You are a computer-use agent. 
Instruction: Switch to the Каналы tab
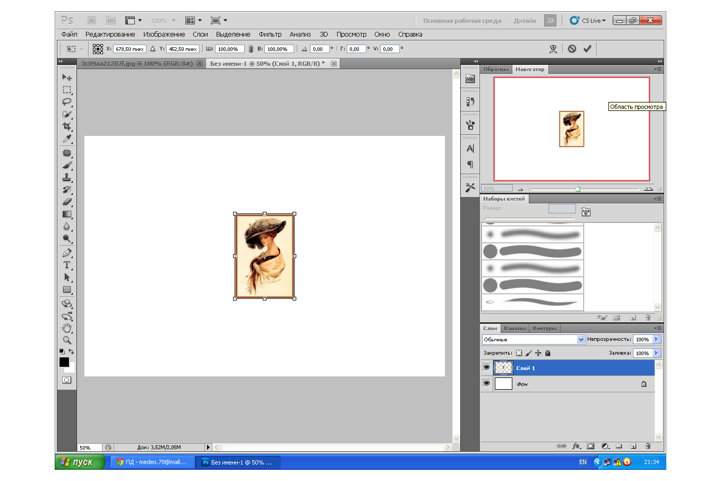[514, 328]
